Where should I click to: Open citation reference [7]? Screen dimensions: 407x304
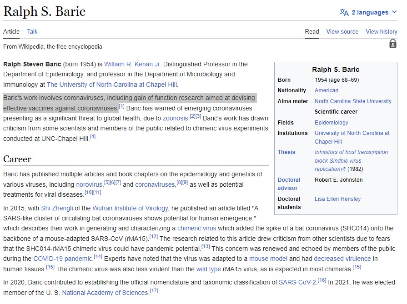coord(118,182)
